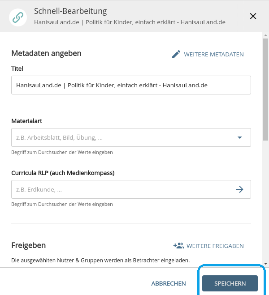The width and height of the screenshot is (269, 295).
Task: Click the scrollbar down arrow
Action: (265, 264)
